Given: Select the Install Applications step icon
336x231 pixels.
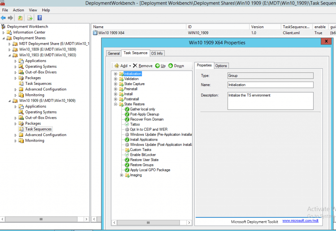Looking at the screenshot, I should 127,140.
